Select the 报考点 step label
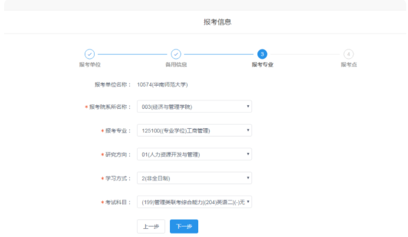 (349, 65)
